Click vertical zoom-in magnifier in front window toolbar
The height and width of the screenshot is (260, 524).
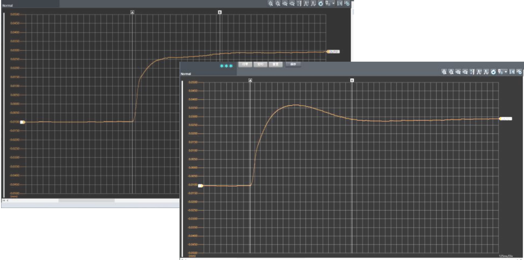[x=444, y=72]
